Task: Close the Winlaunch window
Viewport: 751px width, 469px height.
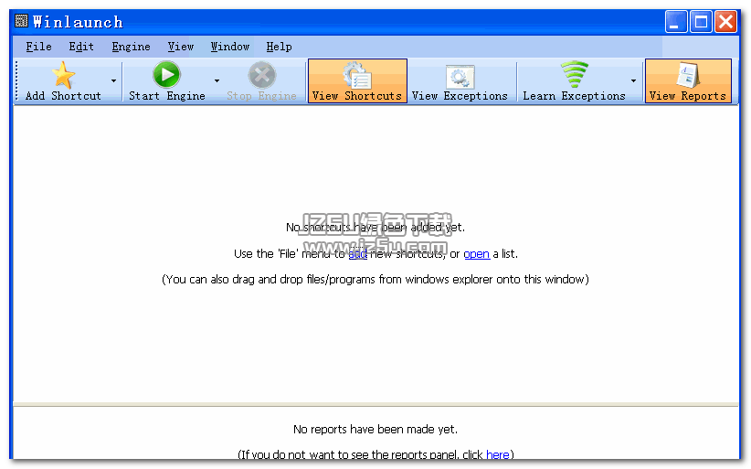Action: (x=725, y=22)
